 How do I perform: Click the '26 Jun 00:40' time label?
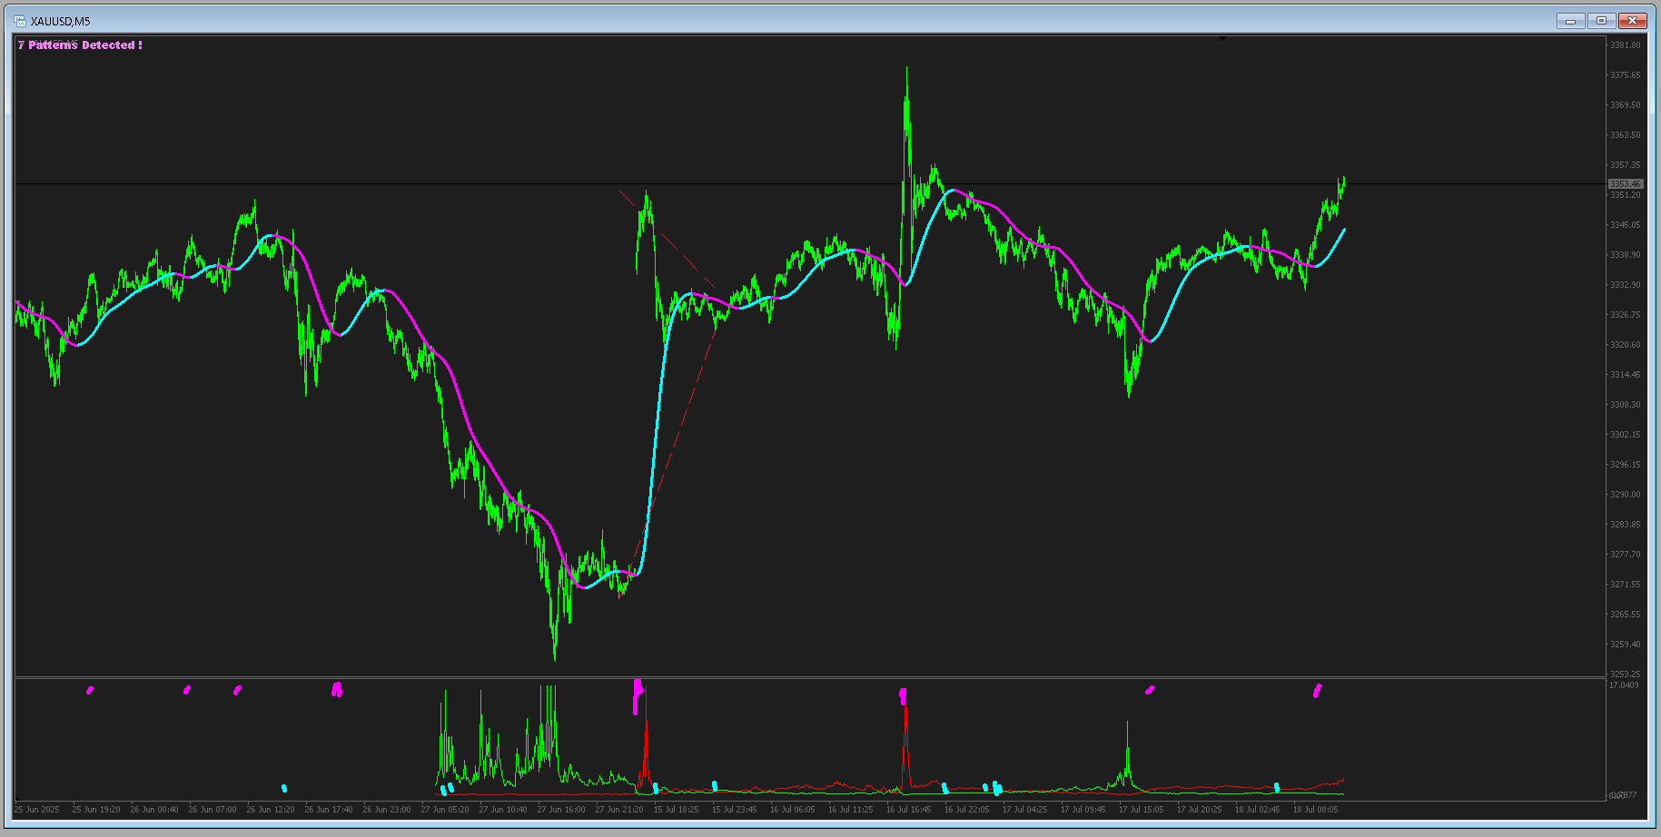point(154,810)
